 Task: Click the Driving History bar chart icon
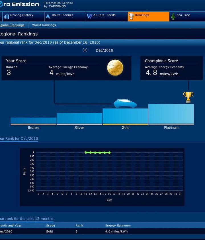pos(6,16)
